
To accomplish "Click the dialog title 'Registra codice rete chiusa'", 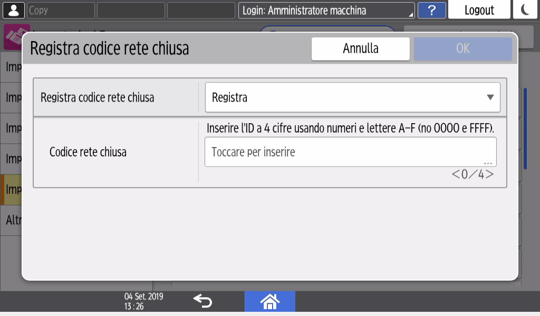I will [x=110, y=48].
